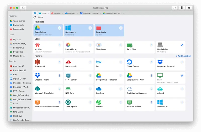Open options menu for Amazon S3 card

tap(60, 62)
